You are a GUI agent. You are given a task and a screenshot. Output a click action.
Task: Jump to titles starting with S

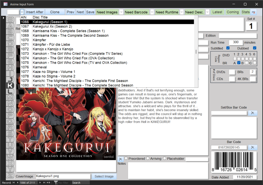(x=10, y=134)
